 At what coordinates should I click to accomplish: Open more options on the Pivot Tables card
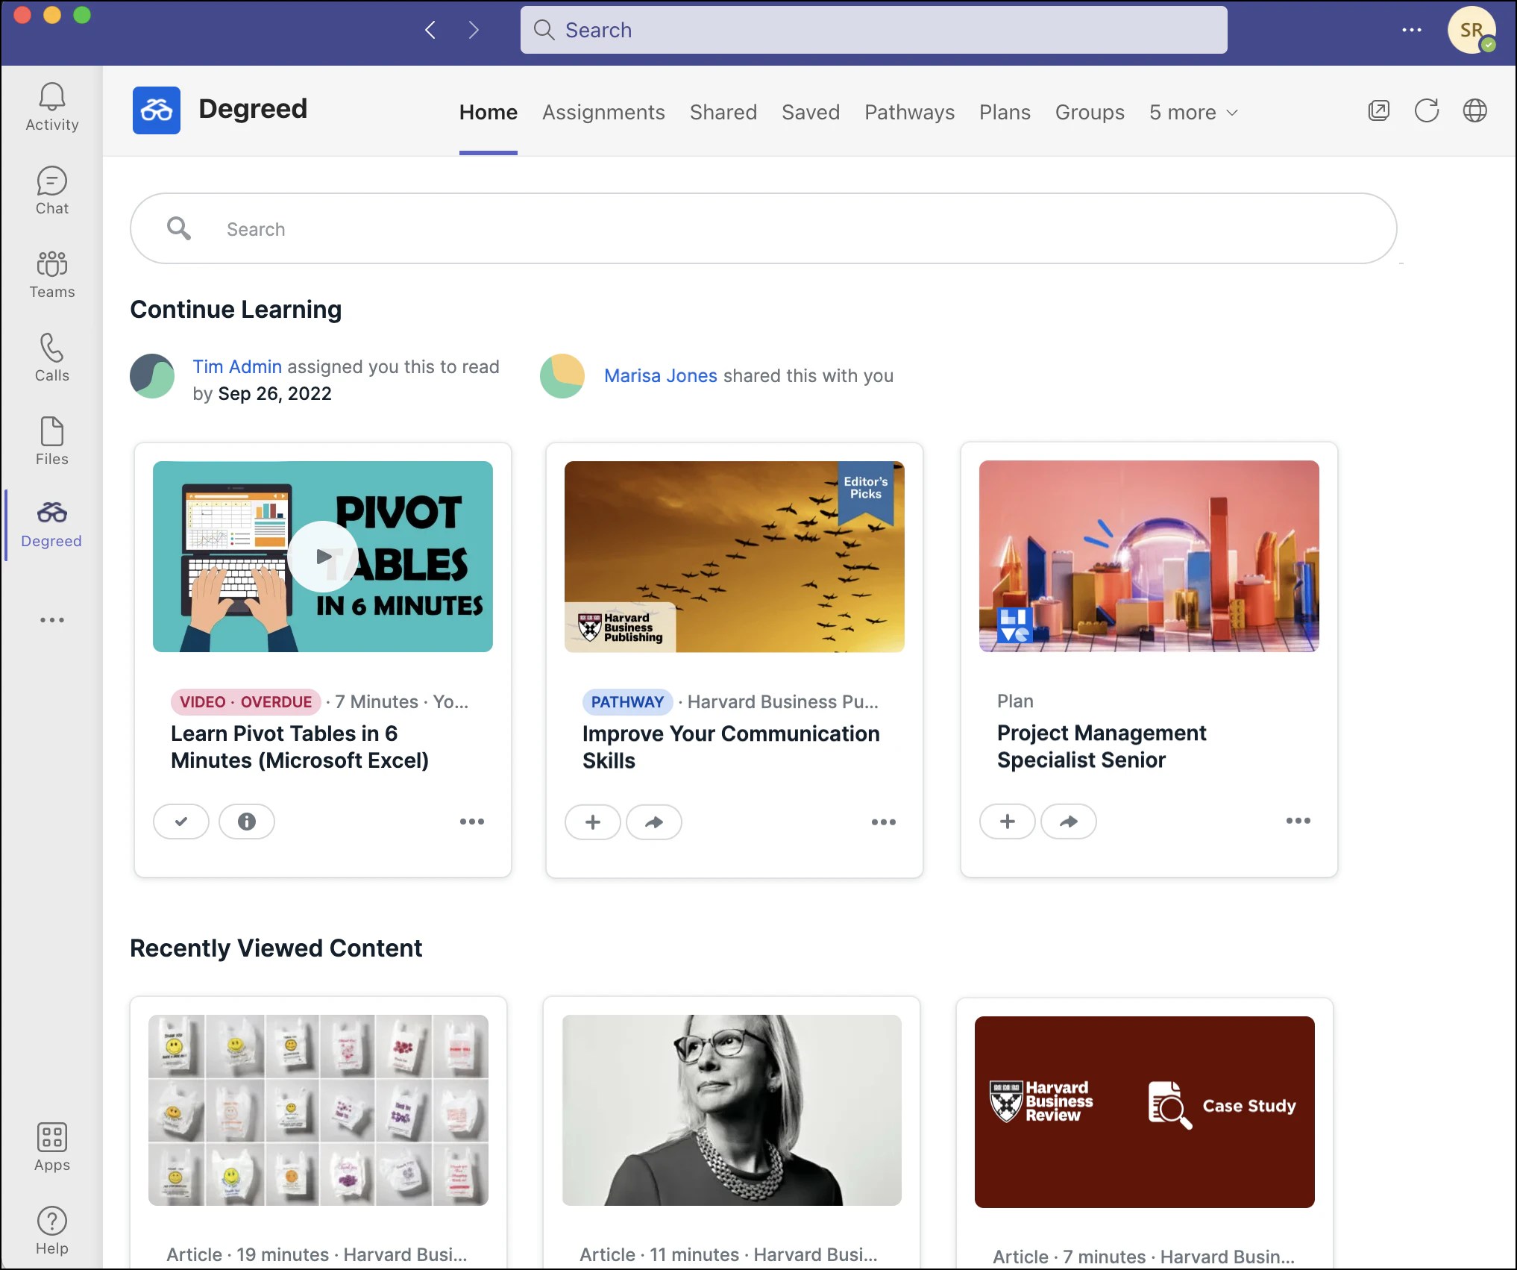tap(472, 821)
